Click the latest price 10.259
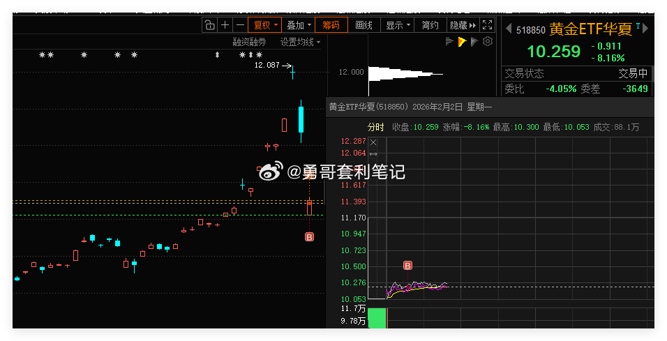This screenshot has height=341, width=667. 553,52
